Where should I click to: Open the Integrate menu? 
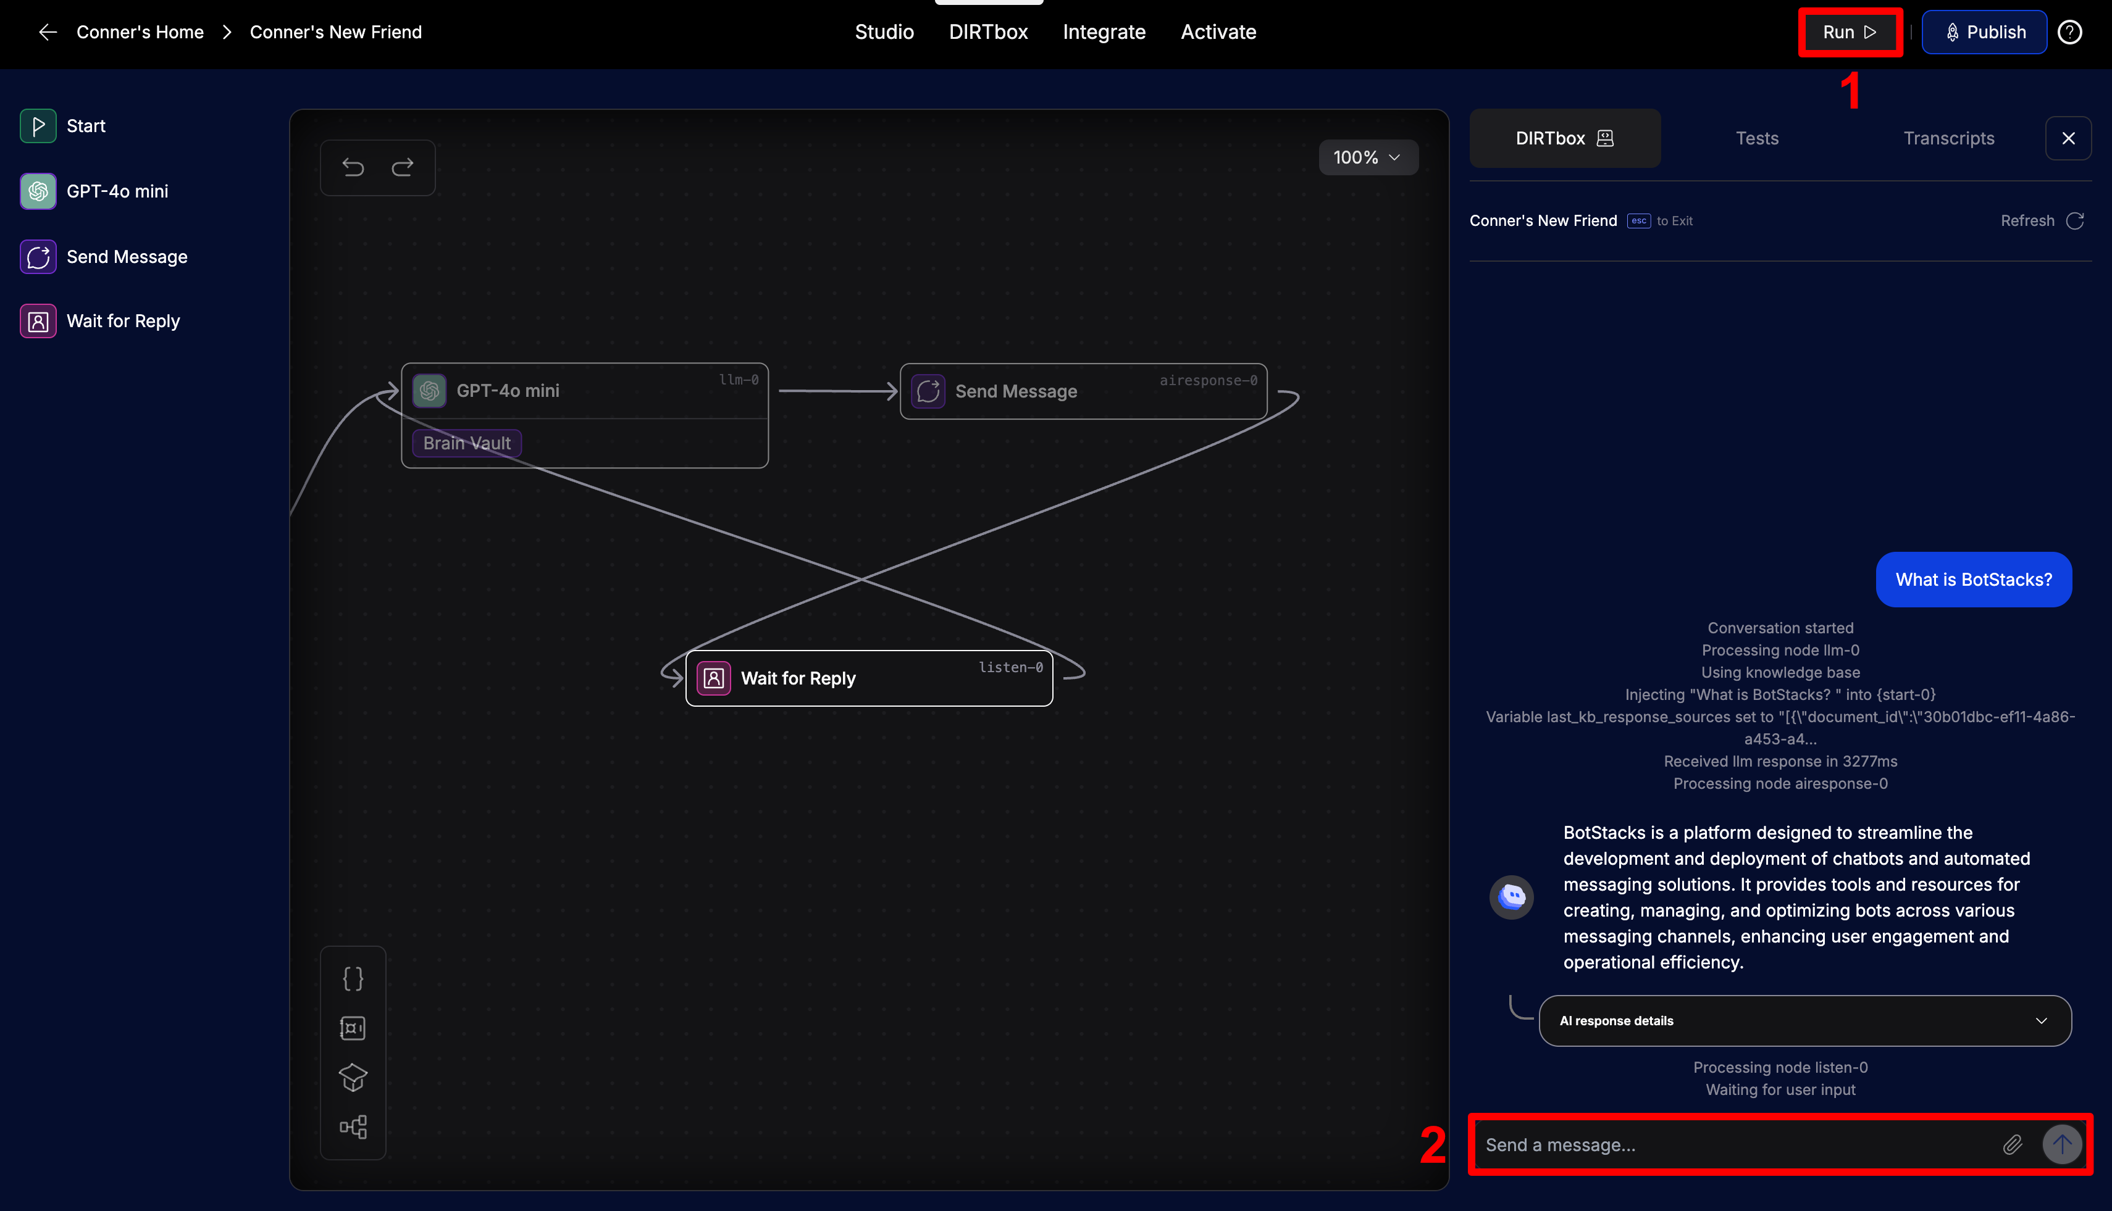1104,31
